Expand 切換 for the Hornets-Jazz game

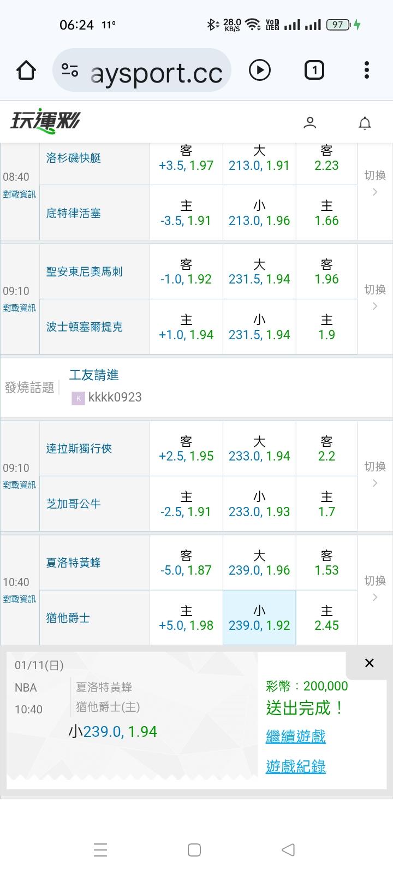375,588
